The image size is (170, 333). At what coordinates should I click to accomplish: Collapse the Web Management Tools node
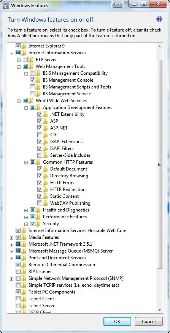point(19,67)
